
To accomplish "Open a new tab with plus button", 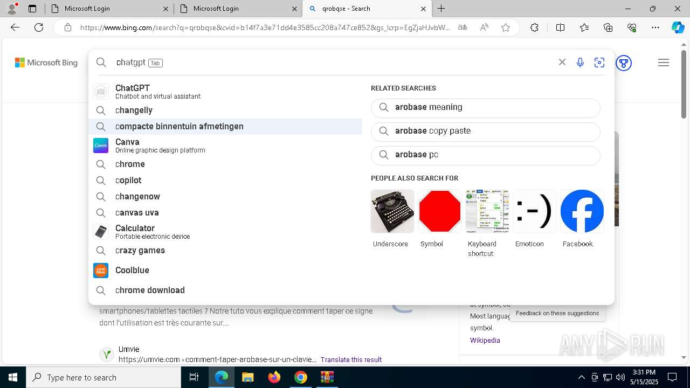I will click(441, 9).
